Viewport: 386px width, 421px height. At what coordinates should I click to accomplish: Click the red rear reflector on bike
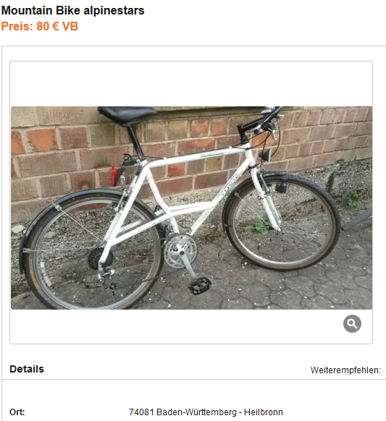tap(114, 176)
